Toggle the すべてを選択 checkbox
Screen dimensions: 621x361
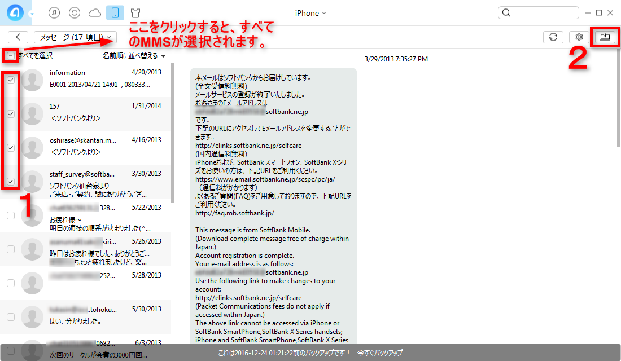[11, 56]
